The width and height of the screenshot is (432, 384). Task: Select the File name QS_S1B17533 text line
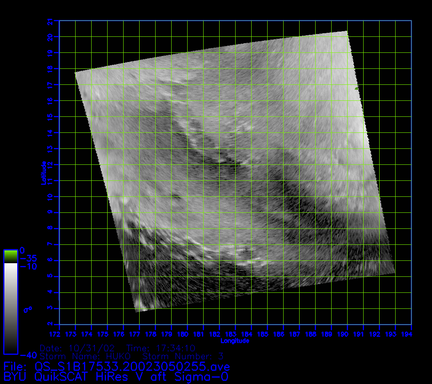tap(116, 366)
